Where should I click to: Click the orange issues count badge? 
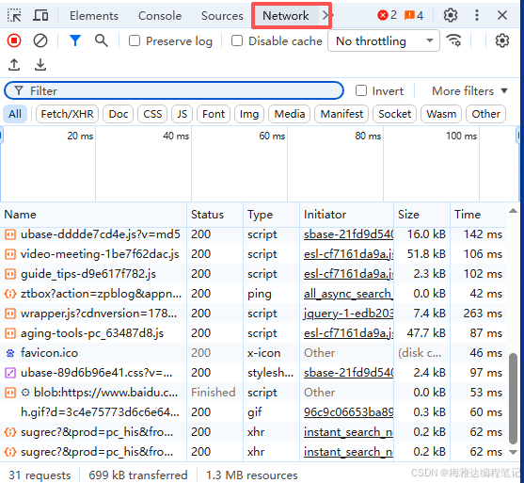pos(414,15)
